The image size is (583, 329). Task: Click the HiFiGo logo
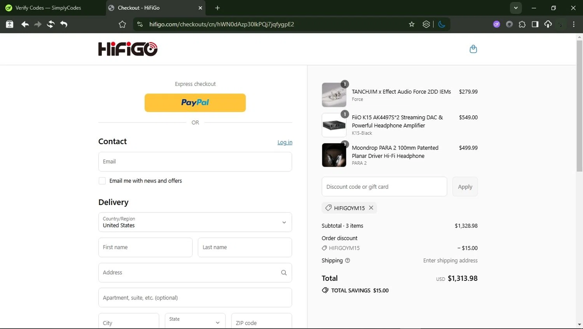coord(128,49)
